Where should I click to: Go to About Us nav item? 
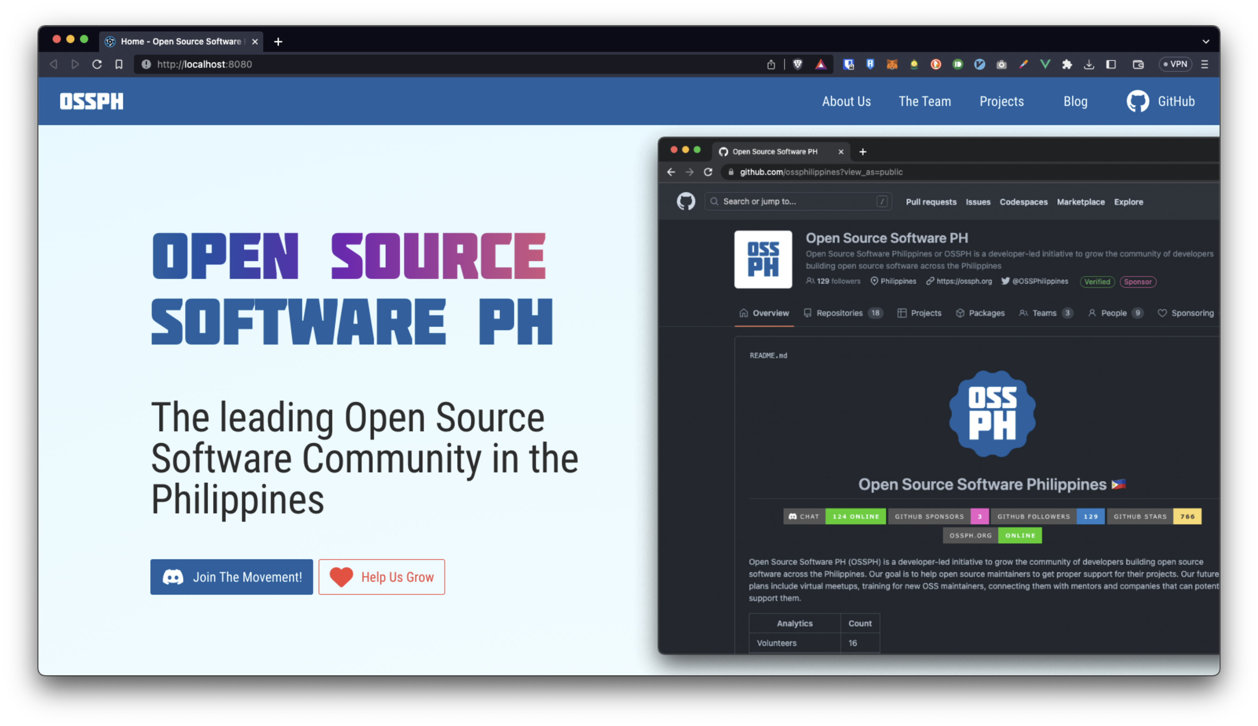tap(846, 101)
